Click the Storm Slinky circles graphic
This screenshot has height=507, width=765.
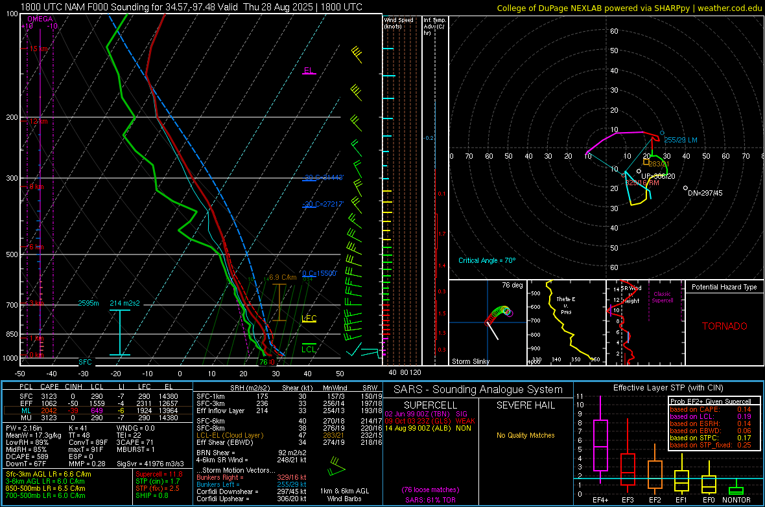tap(498, 315)
